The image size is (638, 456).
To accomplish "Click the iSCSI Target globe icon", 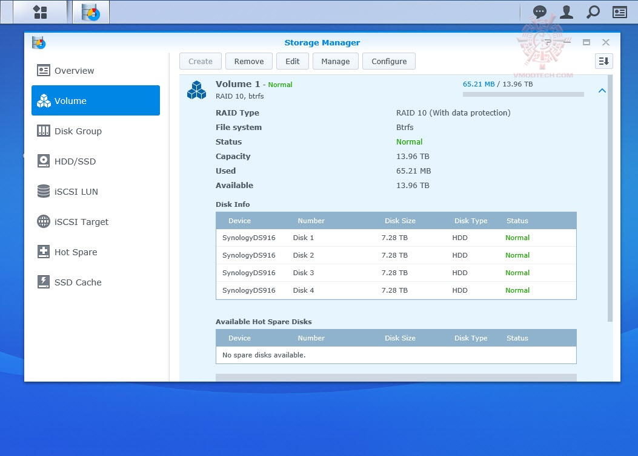I will tap(44, 222).
